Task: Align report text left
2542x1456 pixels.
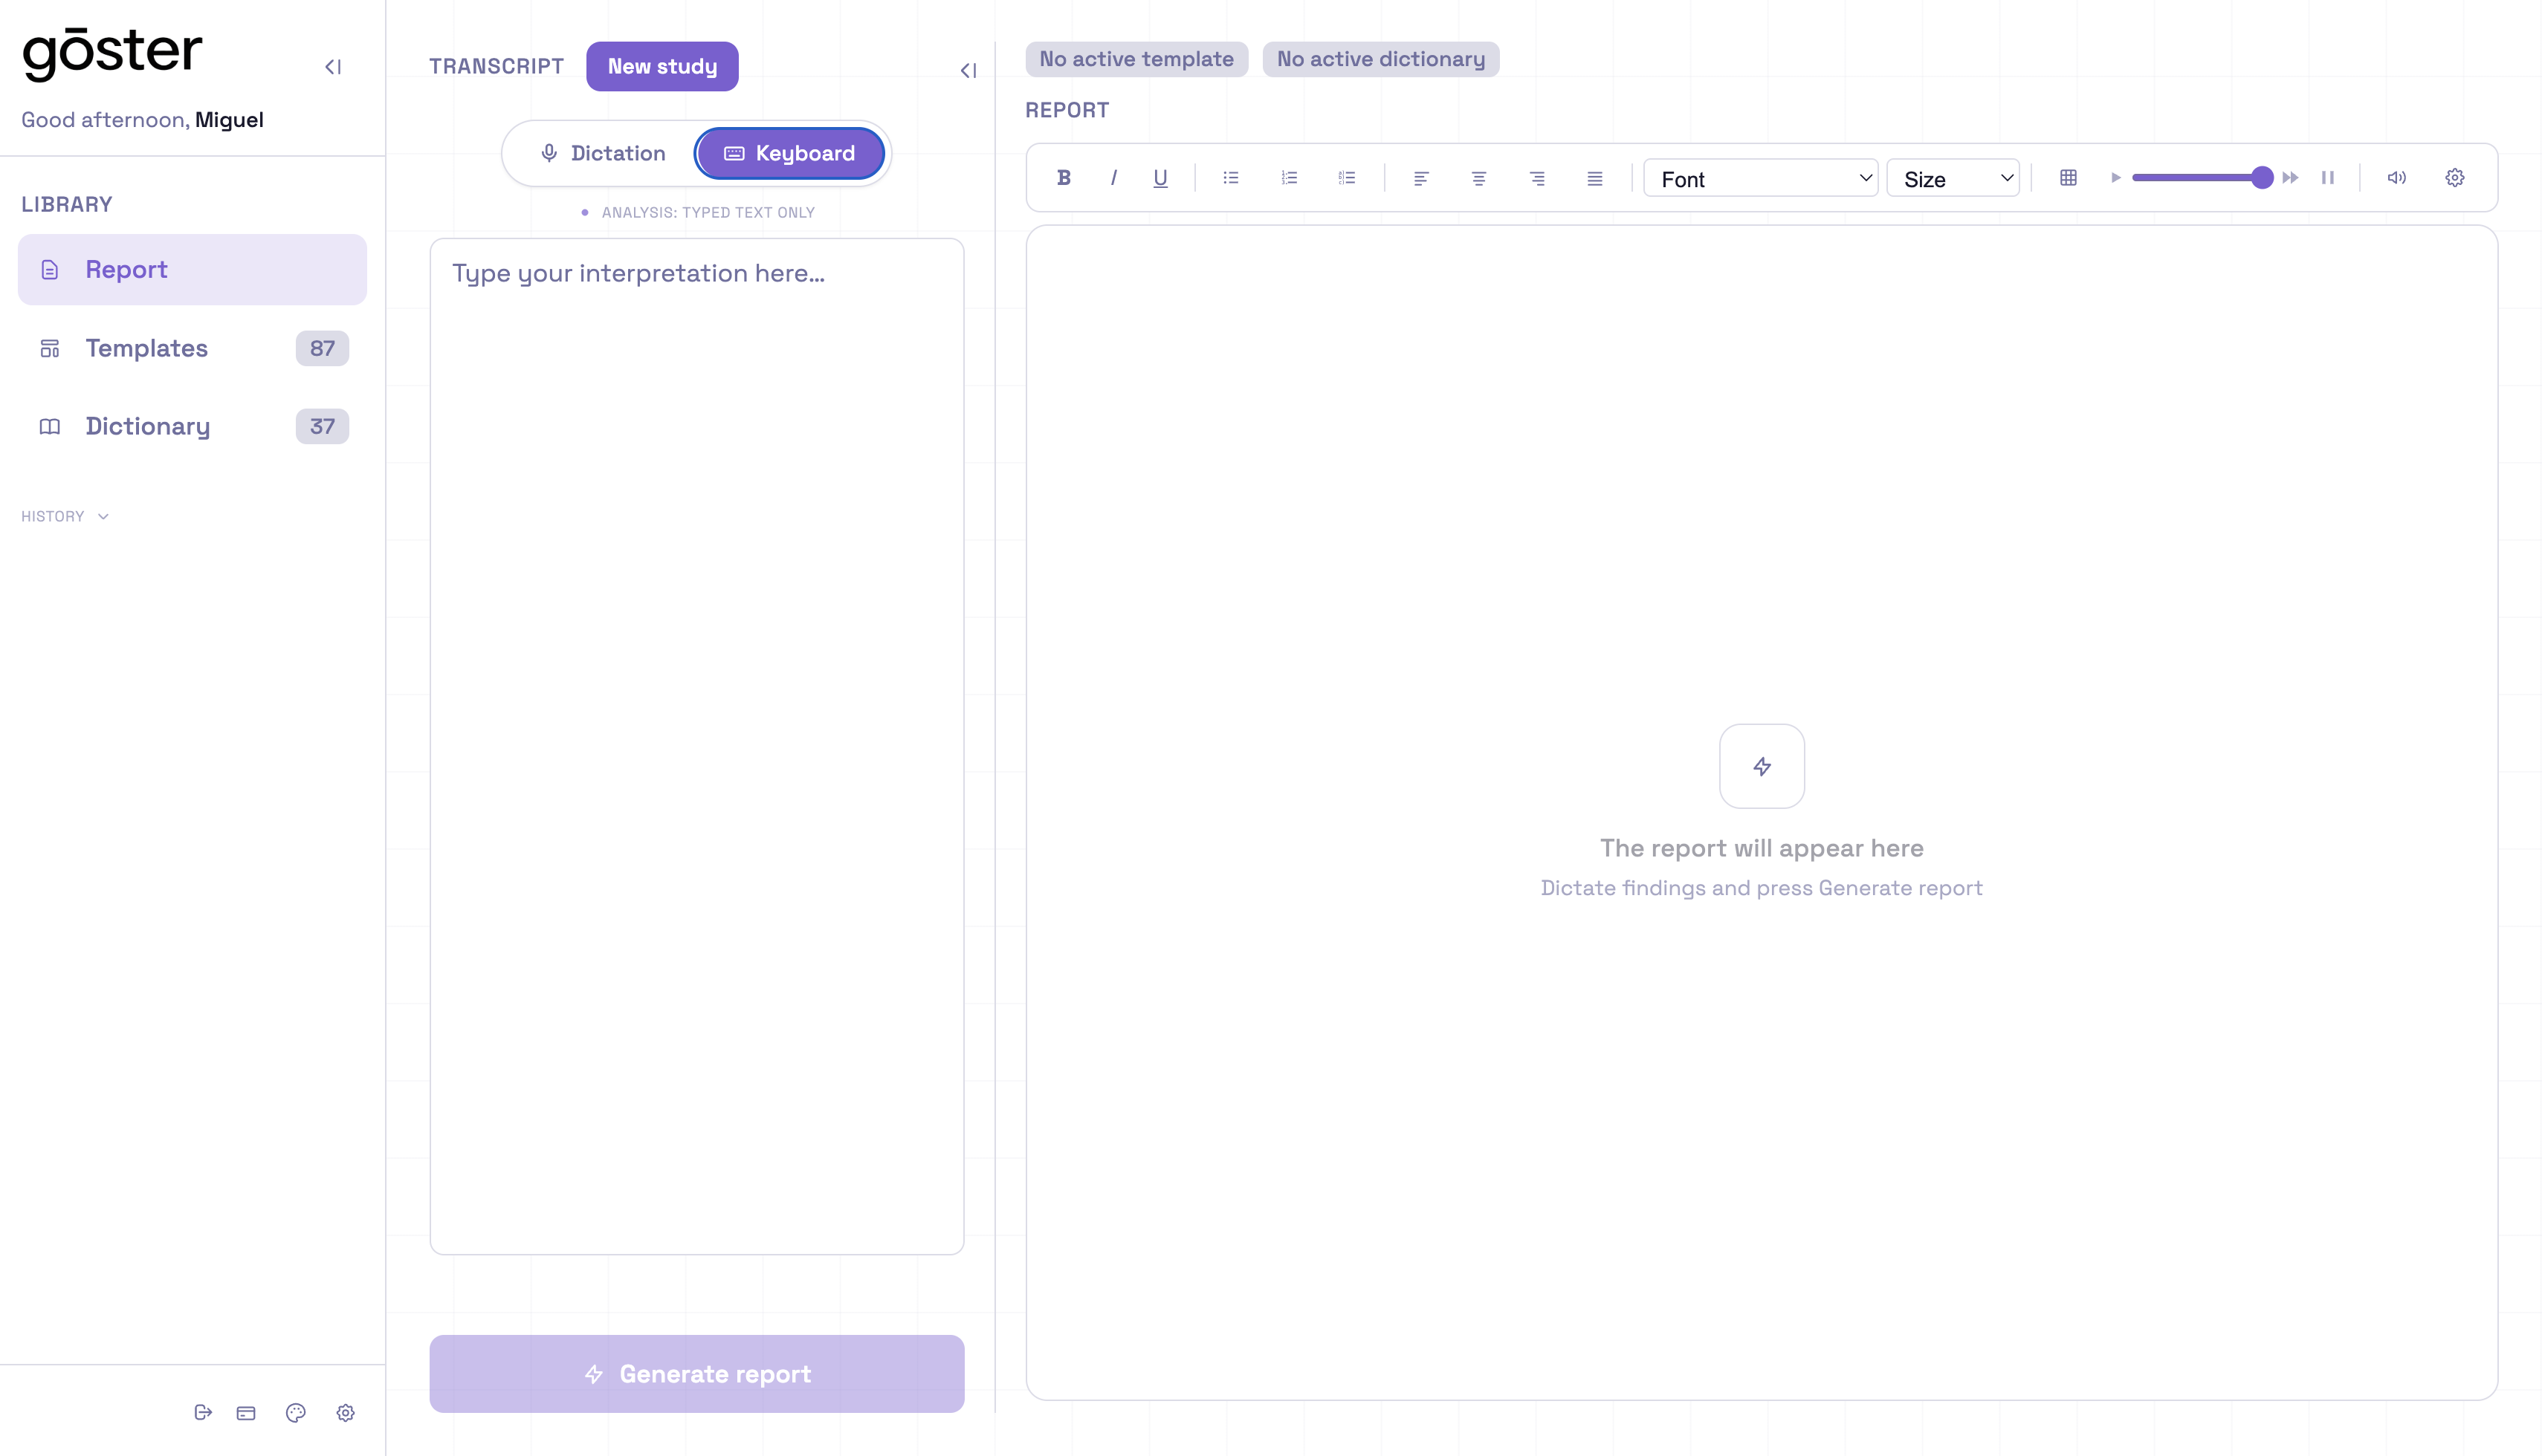Action: pyautogui.click(x=1420, y=178)
